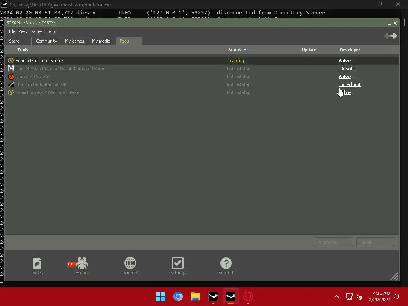408x306 pixels.
Task: Open the Help menu
Action: pyautogui.click(x=51, y=31)
